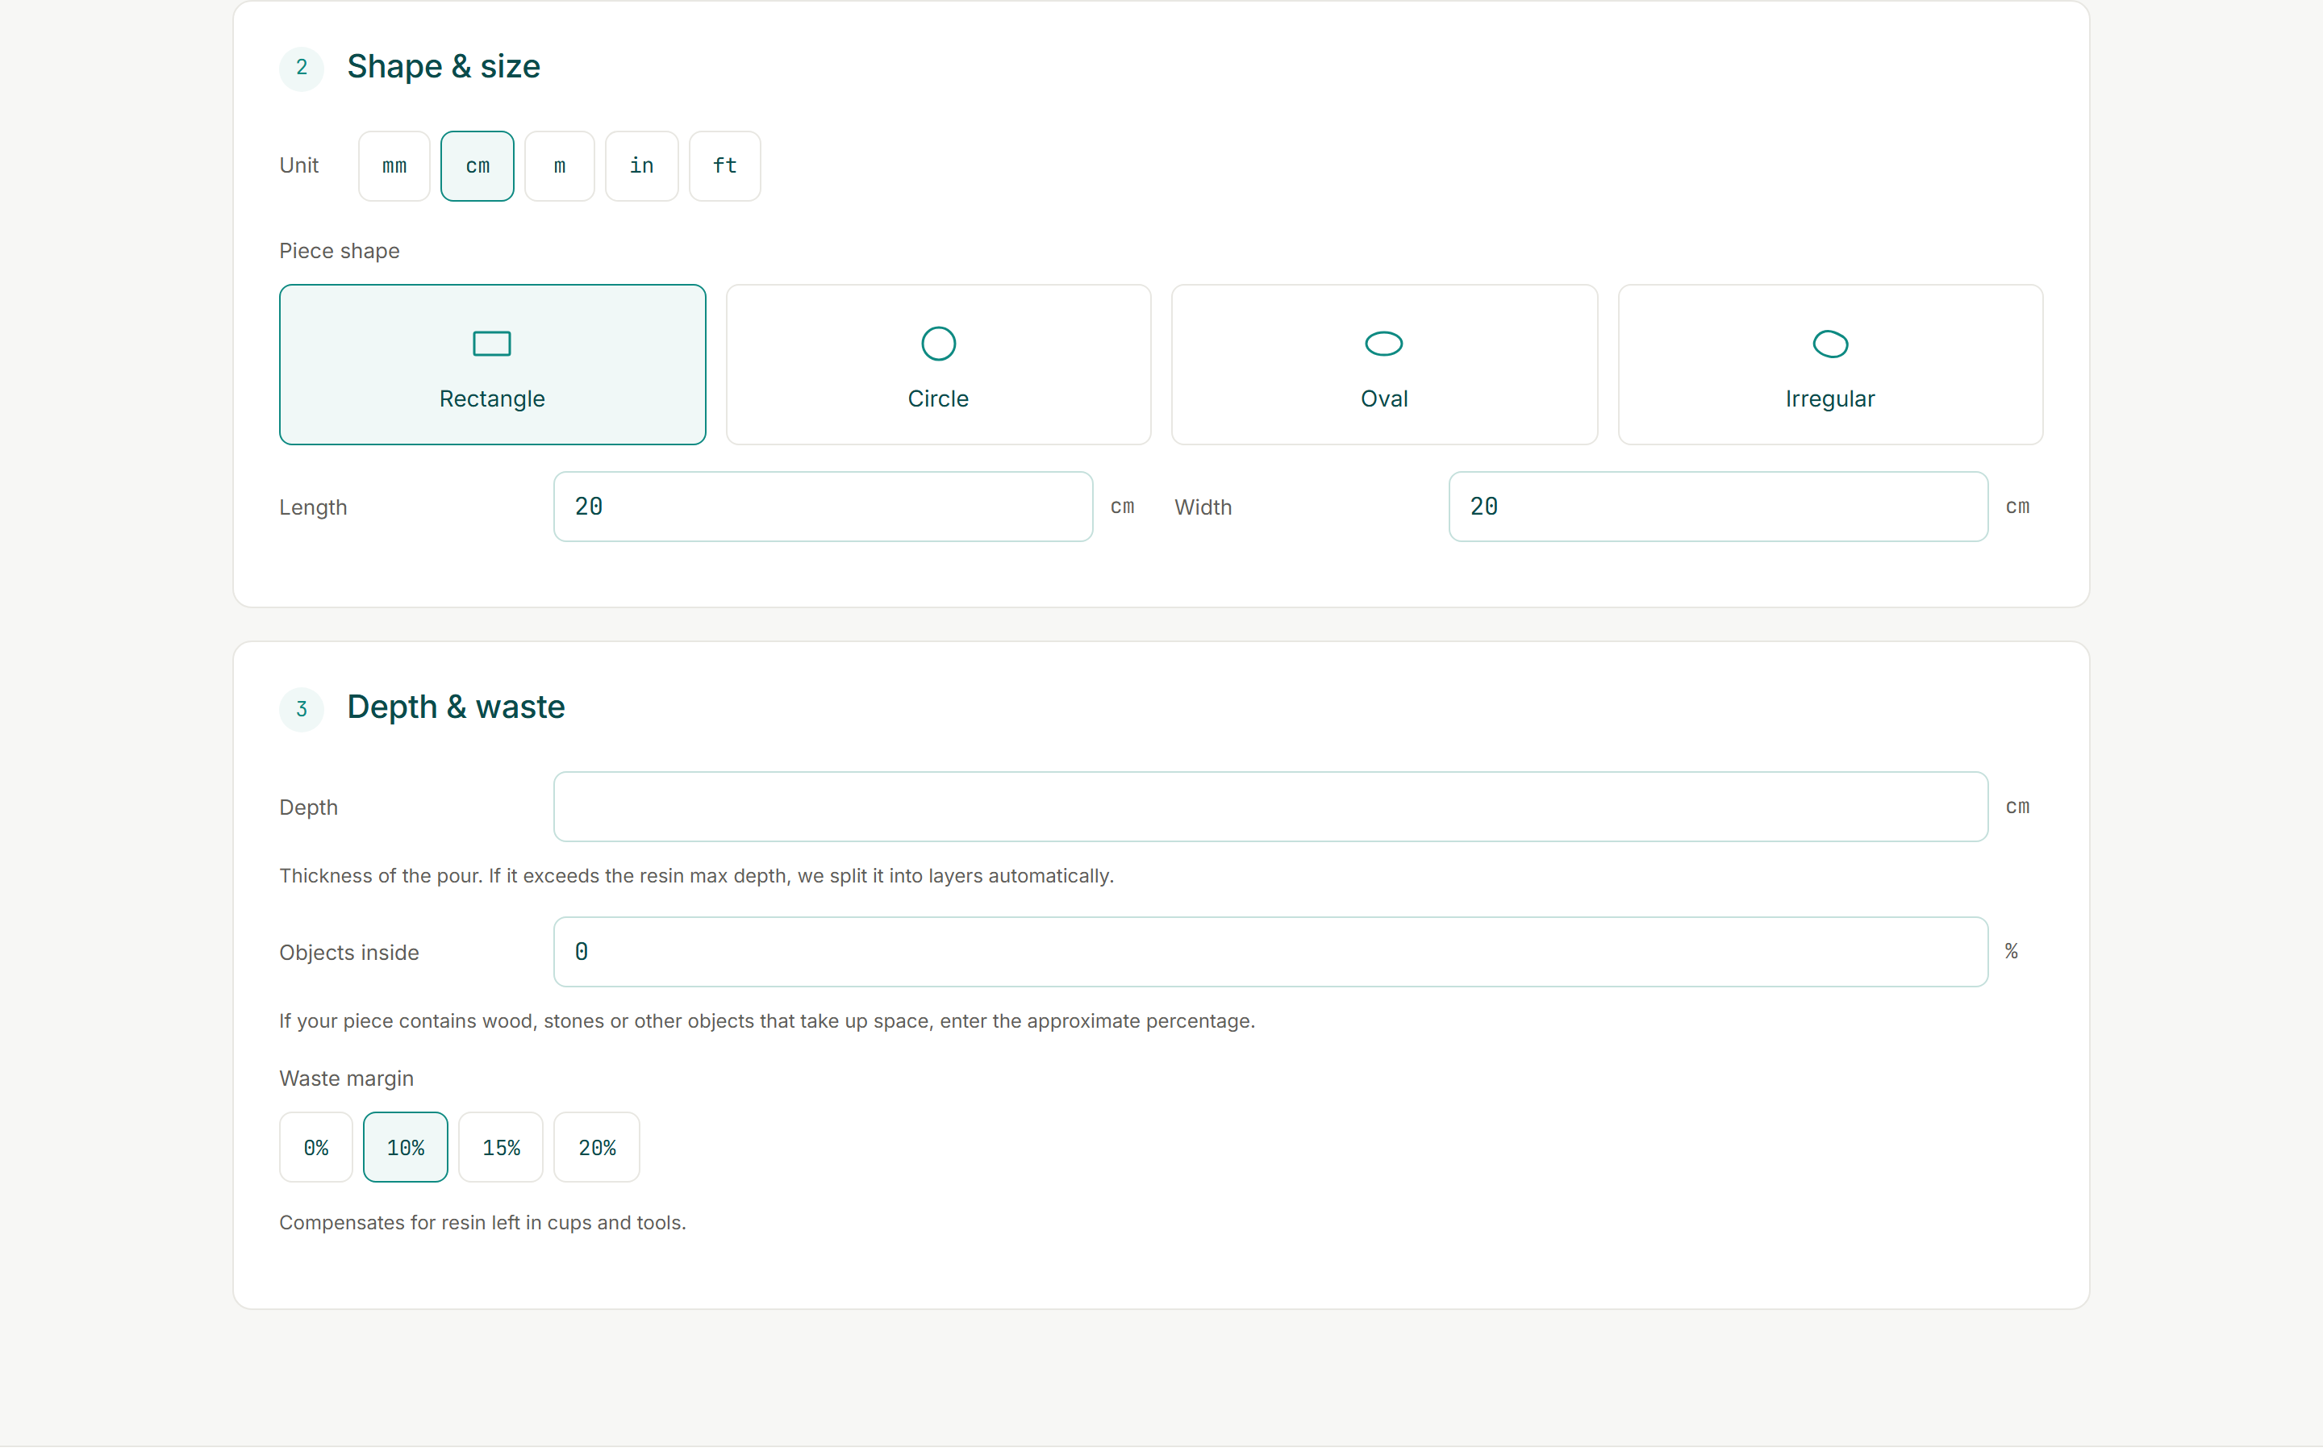The width and height of the screenshot is (2323, 1452).
Task: Click the 'Objects inside' label
Action: coord(348,953)
